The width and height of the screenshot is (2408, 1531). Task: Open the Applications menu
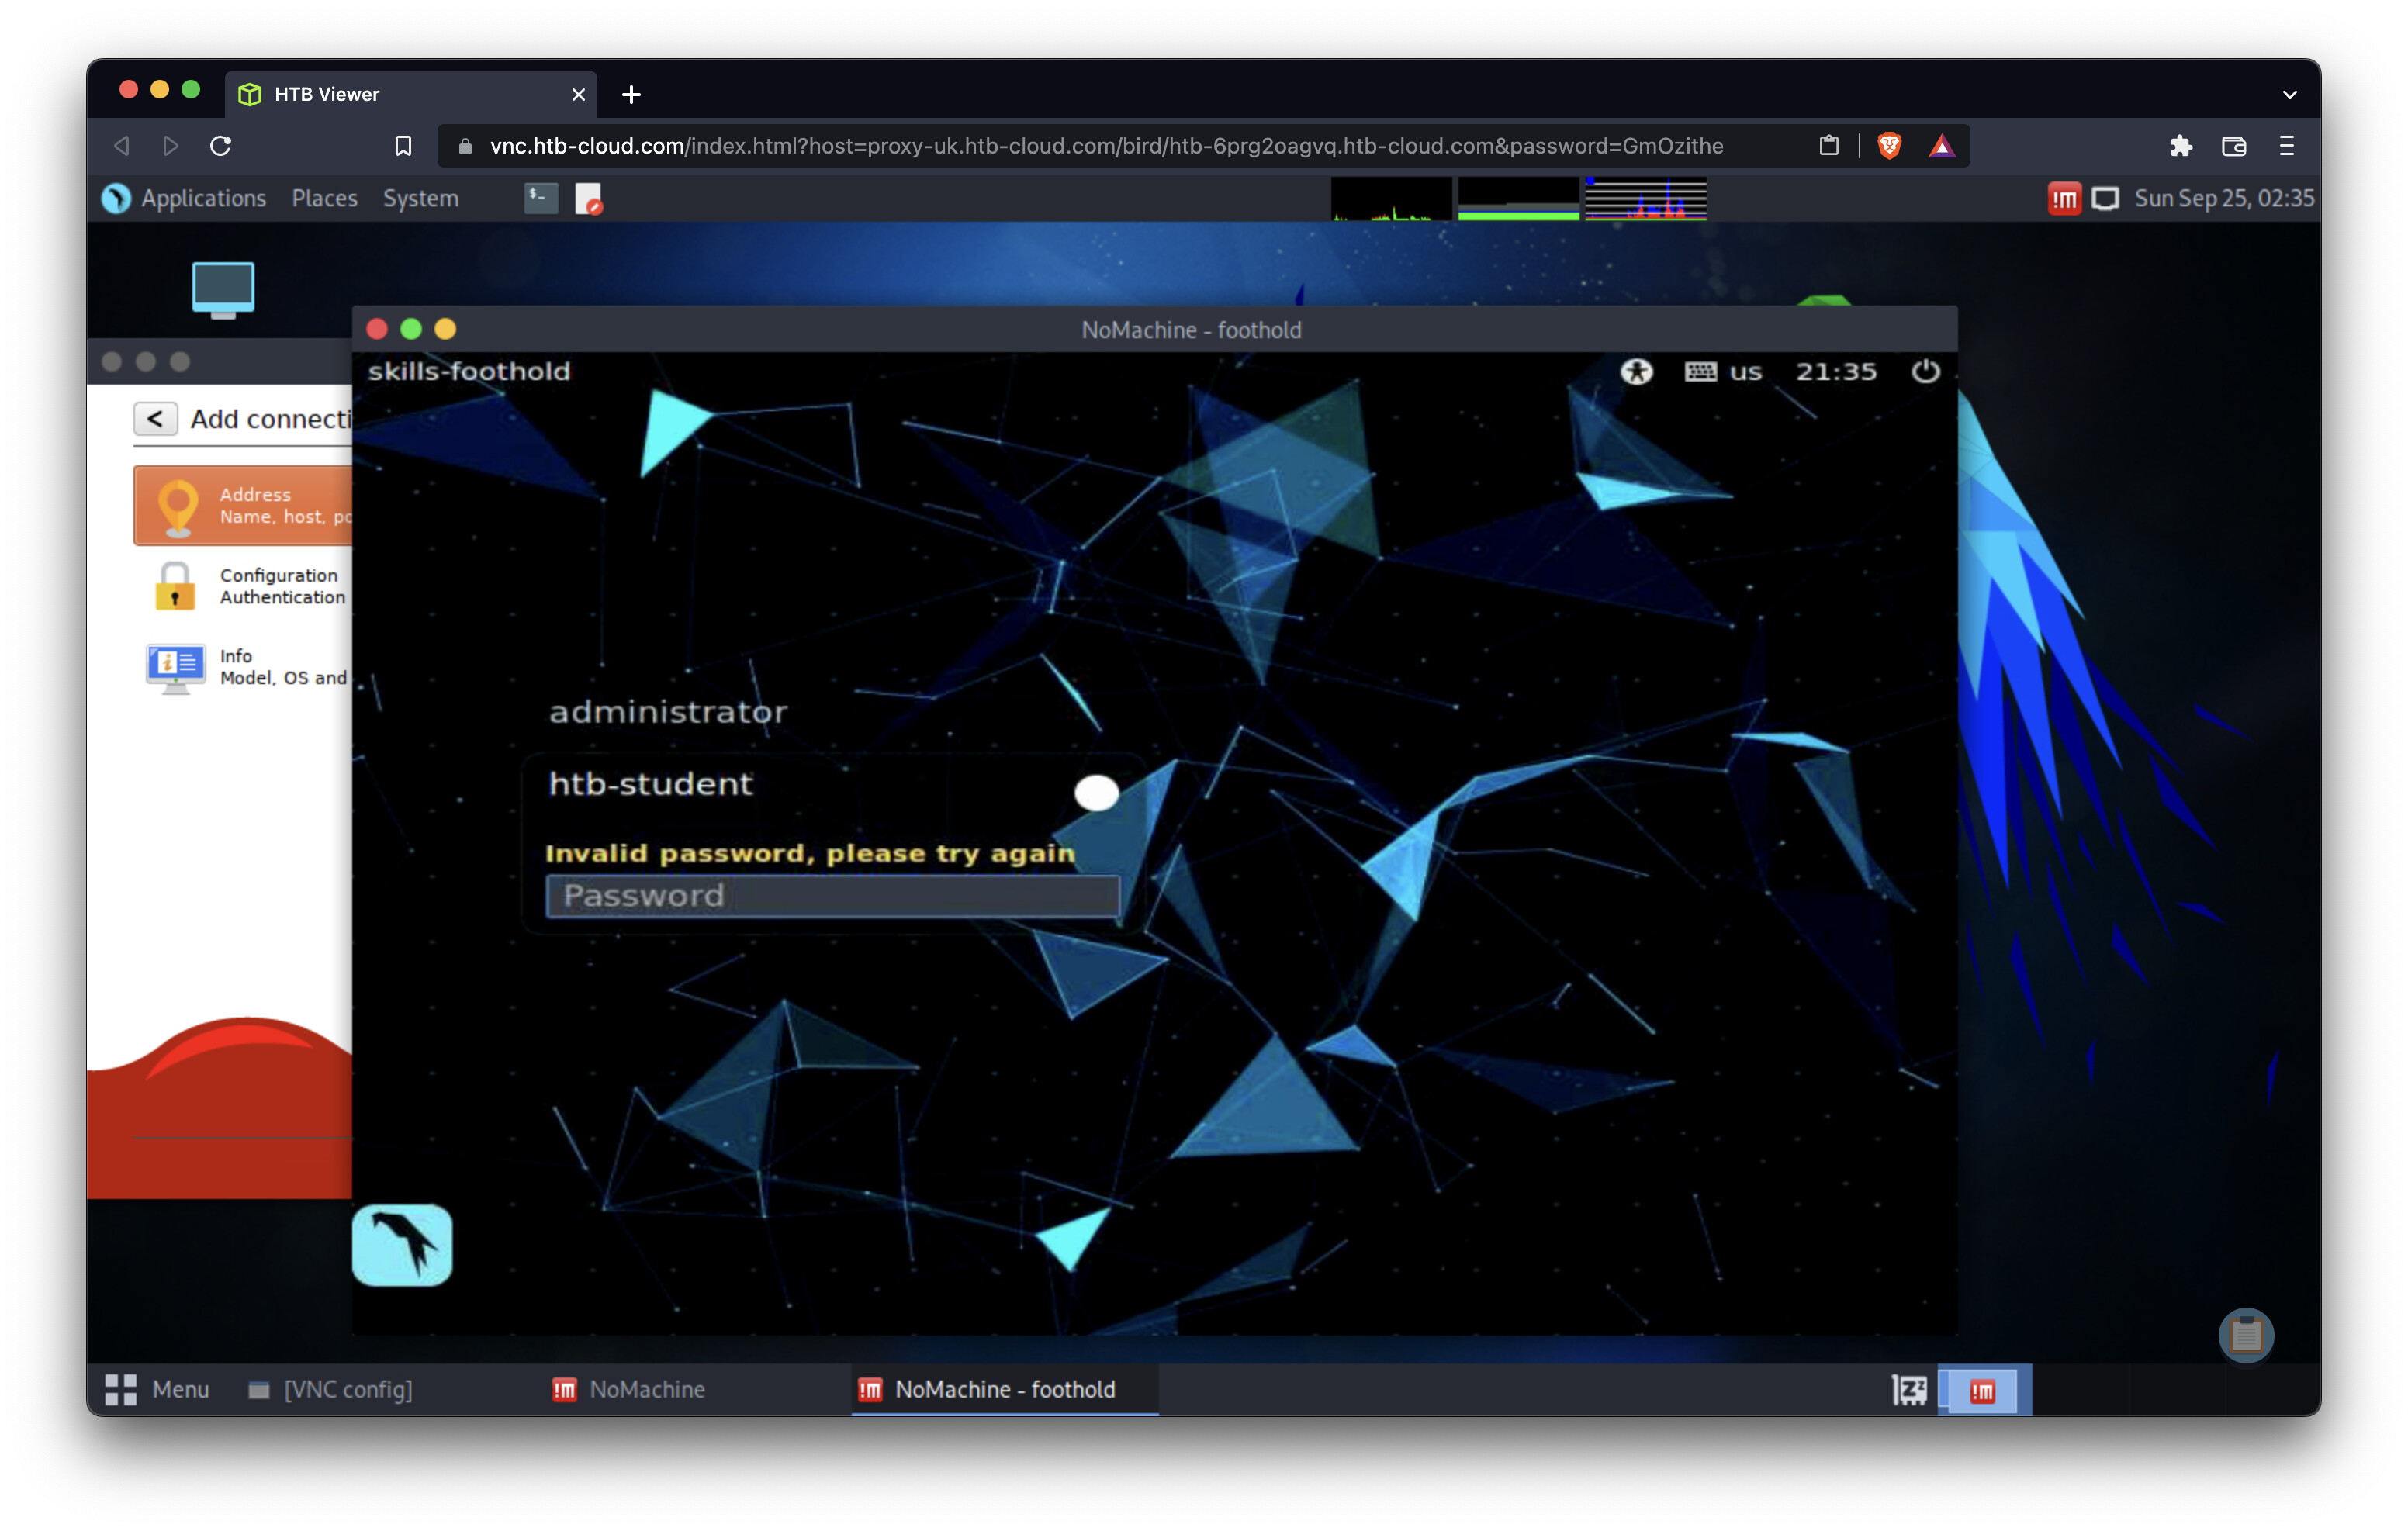tap(185, 198)
